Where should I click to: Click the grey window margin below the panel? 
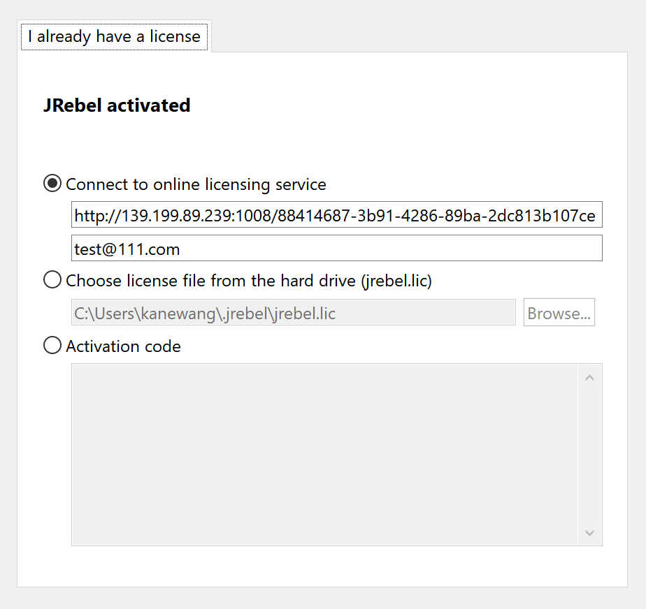[x=322, y=598]
